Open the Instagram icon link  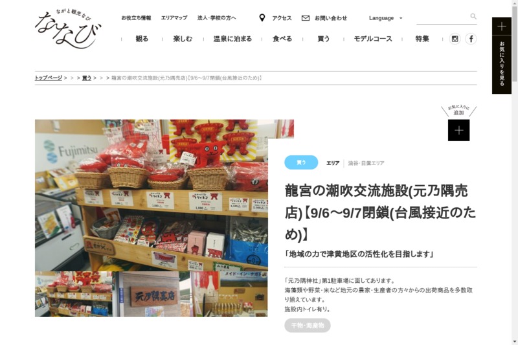(x=455, y=39)
